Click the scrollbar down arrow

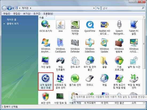144,103
